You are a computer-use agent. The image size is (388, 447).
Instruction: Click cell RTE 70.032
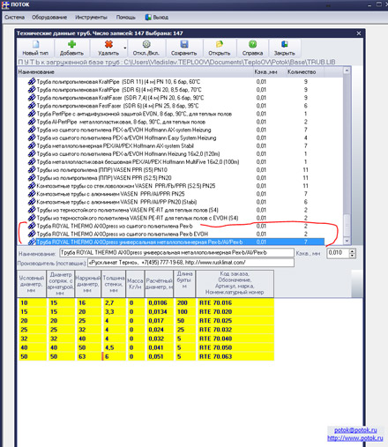pyautogui.click(x=235, y=330)
